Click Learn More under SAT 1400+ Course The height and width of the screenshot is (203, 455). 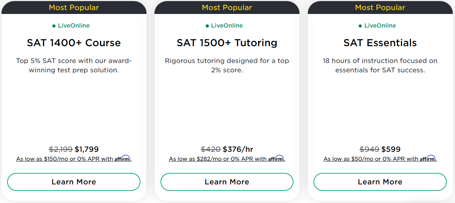(x=74, y=182)
